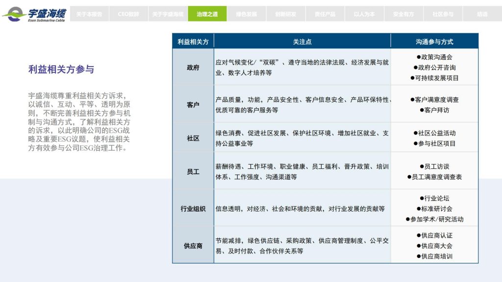
Task: Select the 利益相关方 column header
Action: coord(193,42)
